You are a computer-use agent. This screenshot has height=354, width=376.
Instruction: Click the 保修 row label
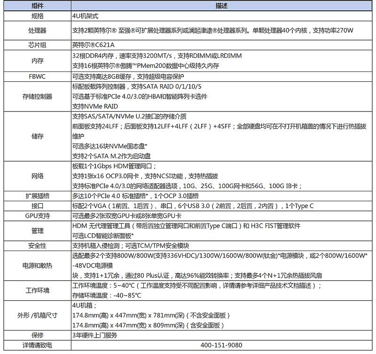[x=38, y=335]
